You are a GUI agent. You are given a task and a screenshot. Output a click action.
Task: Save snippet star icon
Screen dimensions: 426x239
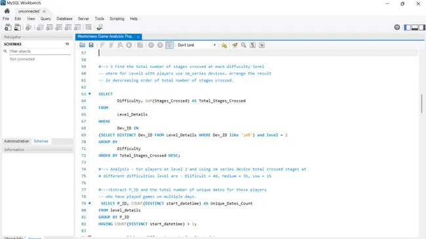point(224,45)
